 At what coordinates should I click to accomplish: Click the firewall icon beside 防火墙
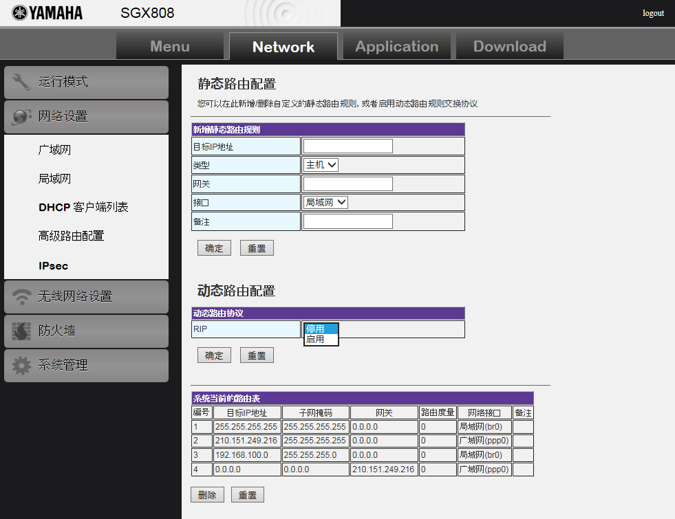[22, 331]
